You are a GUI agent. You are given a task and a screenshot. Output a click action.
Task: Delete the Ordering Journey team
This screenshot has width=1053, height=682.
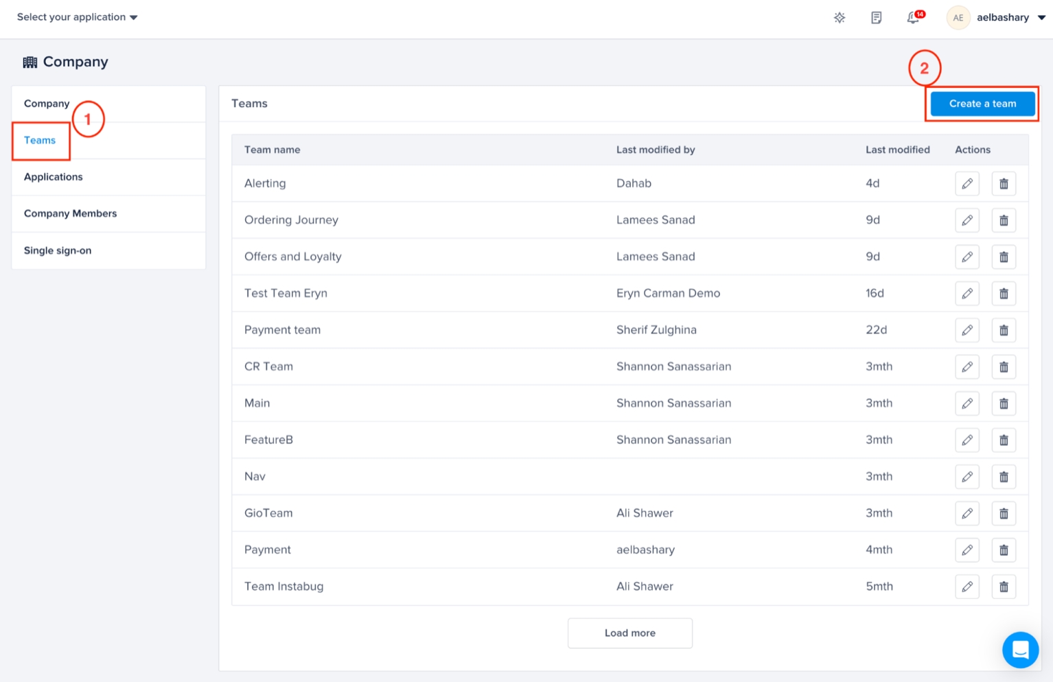[1003, 220]
